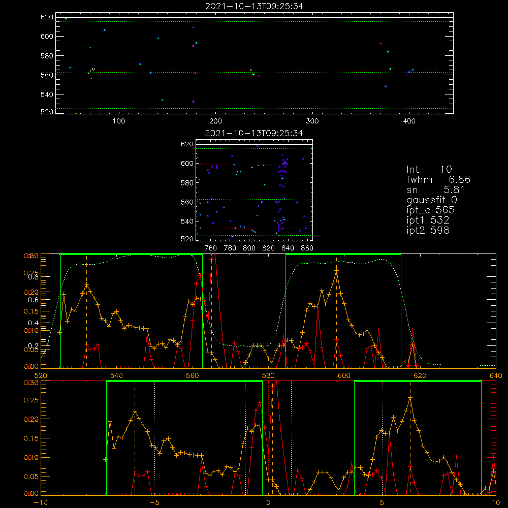Click y-axis label 0.25 on lower profile plot
508x508 pixels.
pyautogui.click(x=31, y=400)
